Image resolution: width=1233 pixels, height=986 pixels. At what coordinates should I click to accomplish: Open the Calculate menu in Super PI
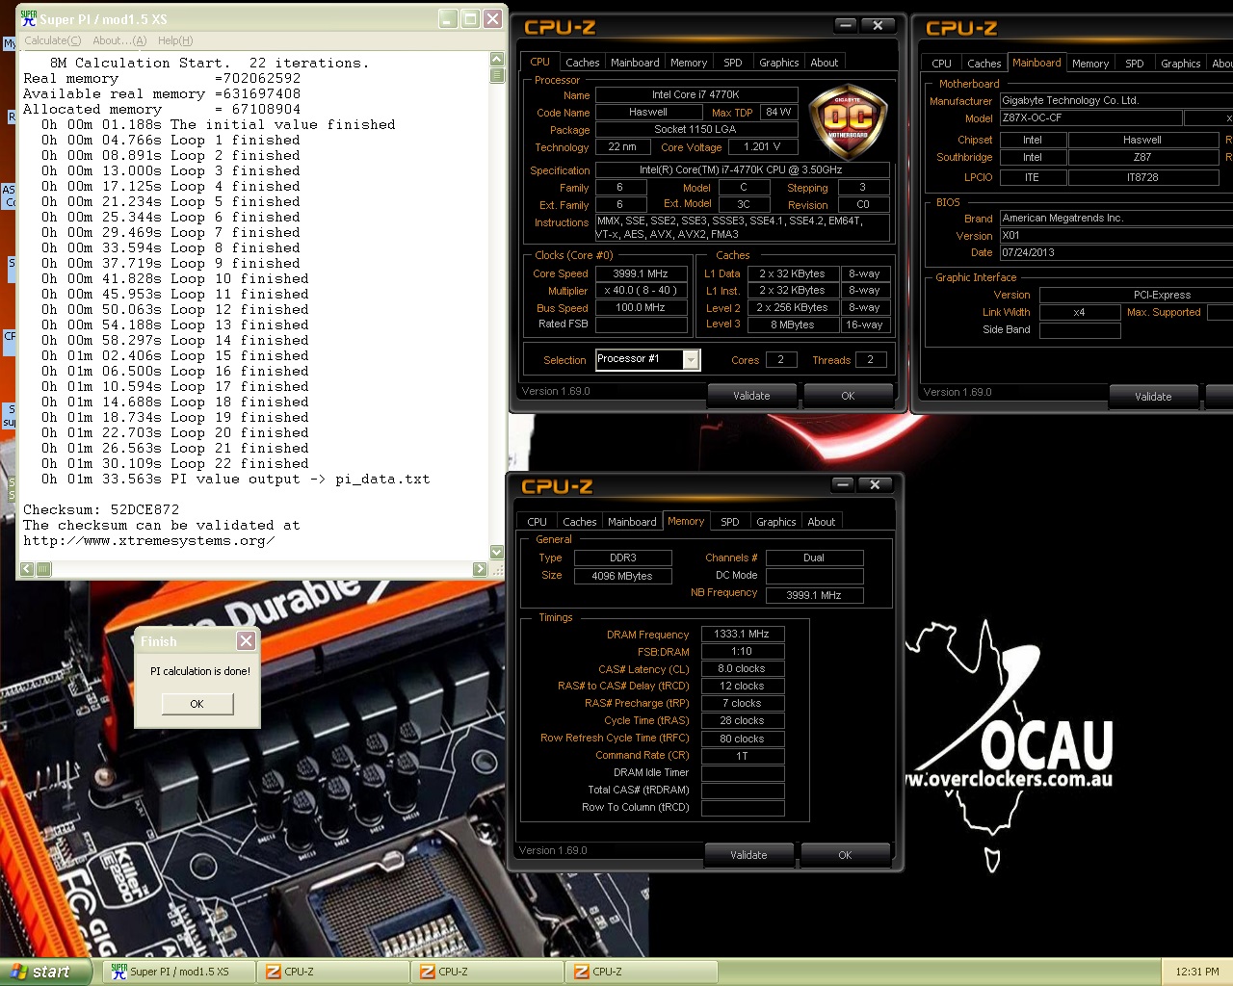[52, 40]
